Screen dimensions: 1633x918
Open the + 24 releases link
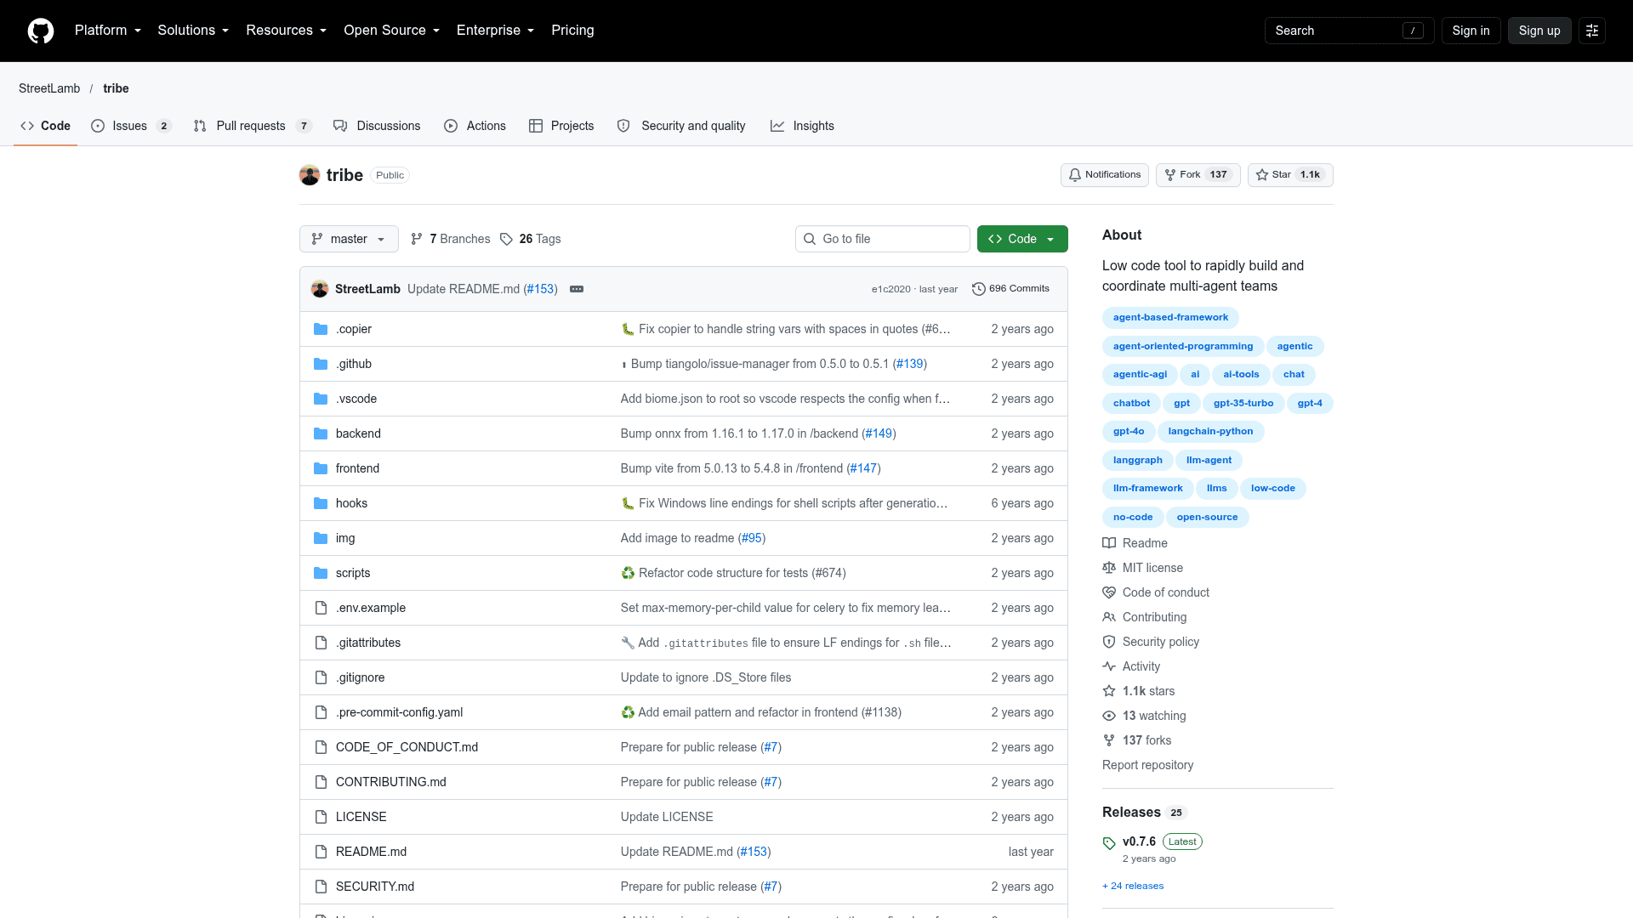coord(1133,886)
